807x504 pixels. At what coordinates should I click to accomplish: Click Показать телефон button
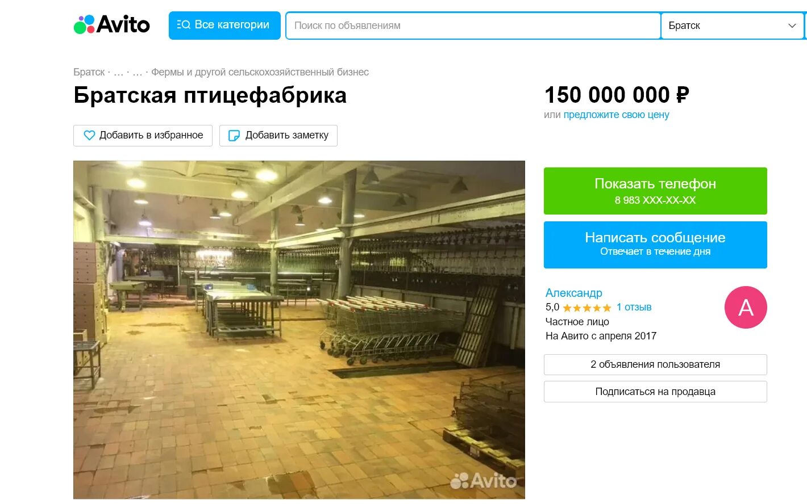pyautogui.click(x=655, y=191)
